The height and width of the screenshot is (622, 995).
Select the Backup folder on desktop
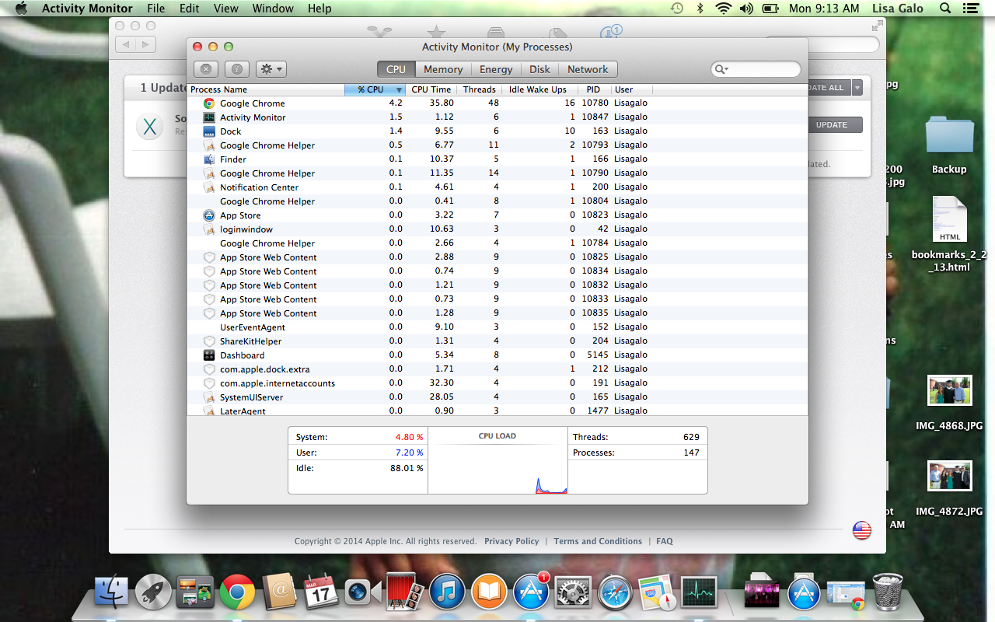click(x=949, y=144)
